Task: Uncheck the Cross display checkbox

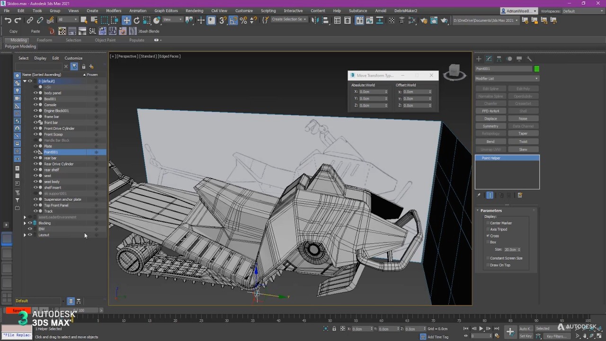Action: pyautogui.click(x=488, y=236)
